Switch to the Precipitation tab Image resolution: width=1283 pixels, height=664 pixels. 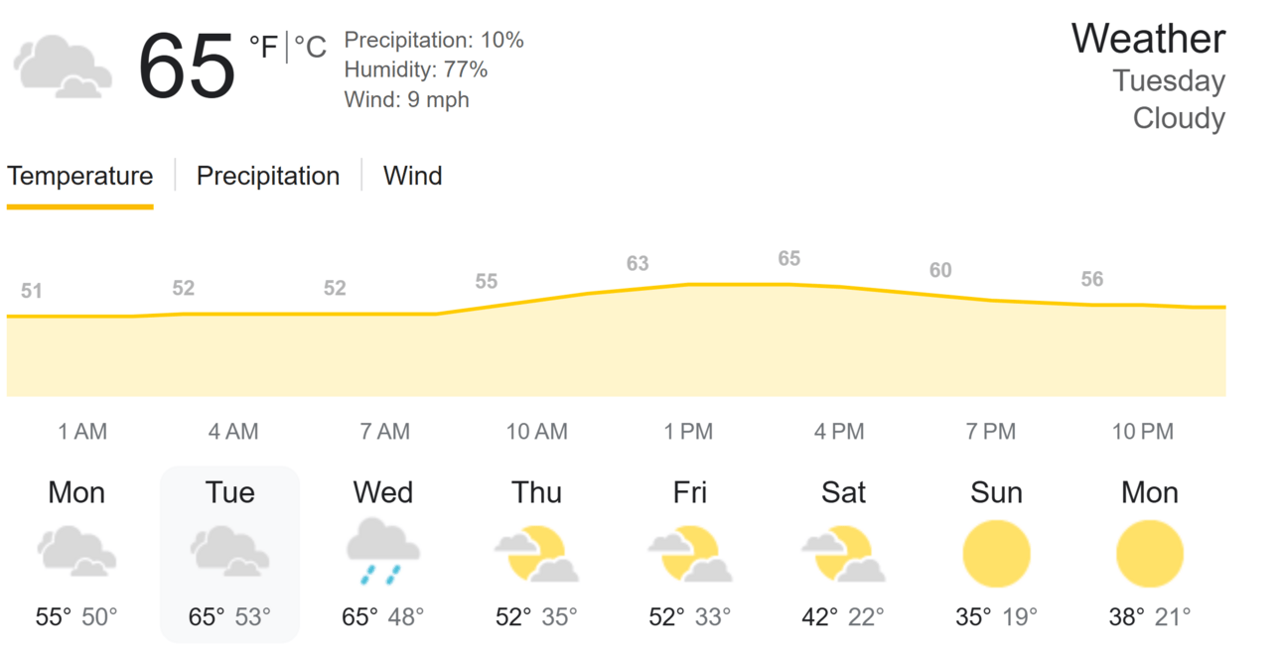coord(268,176)
